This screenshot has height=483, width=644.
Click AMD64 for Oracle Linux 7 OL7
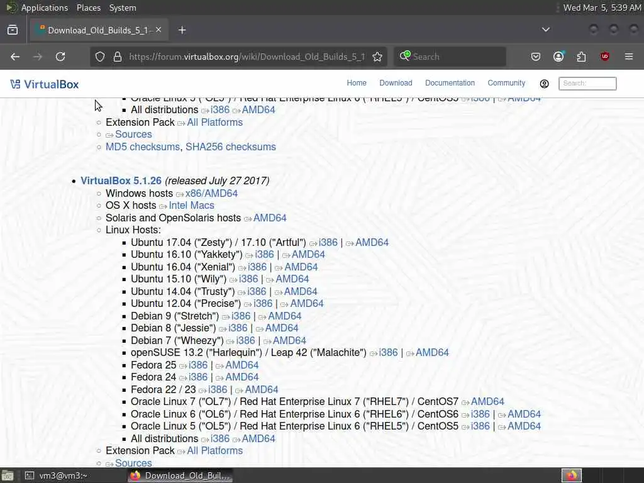pyautogui.click(x=487, y=402)
